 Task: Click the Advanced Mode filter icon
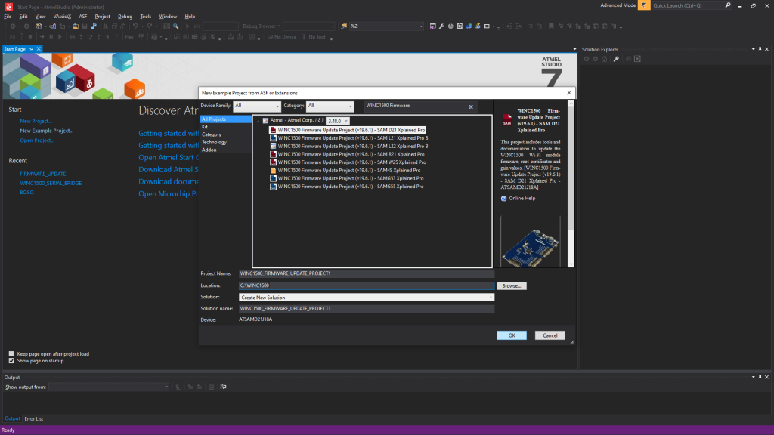tap(644, 5)
